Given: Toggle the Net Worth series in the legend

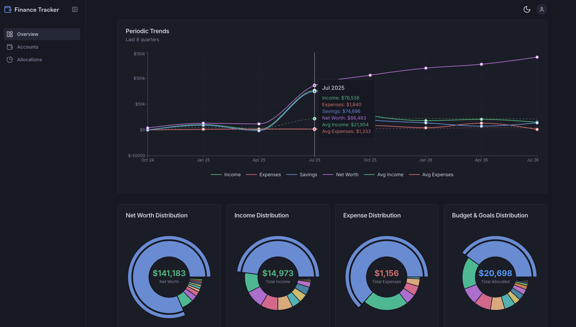Looking at the screenshot, I should [x=340, y=175].
